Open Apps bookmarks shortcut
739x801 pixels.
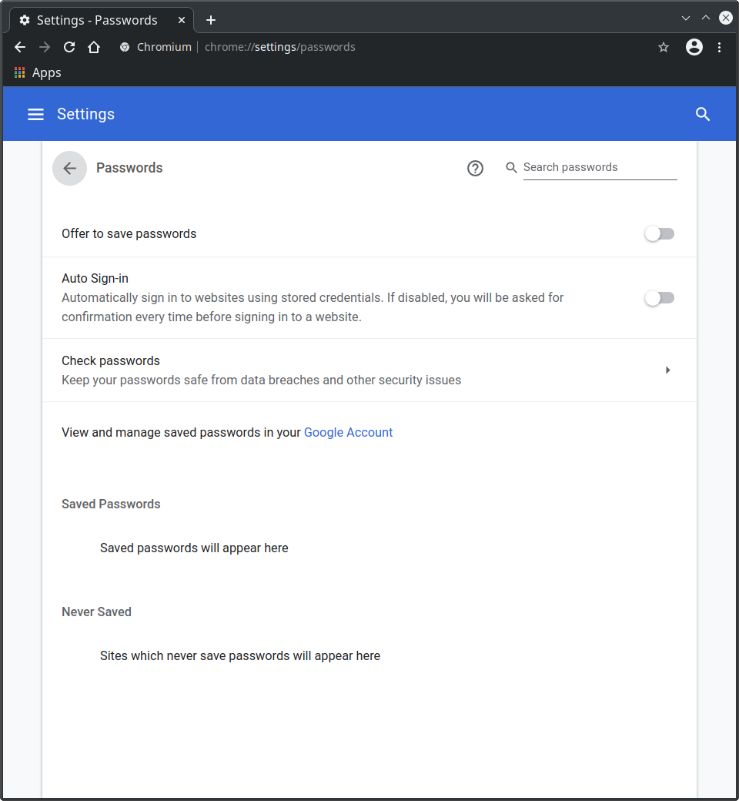coord(38,72)
